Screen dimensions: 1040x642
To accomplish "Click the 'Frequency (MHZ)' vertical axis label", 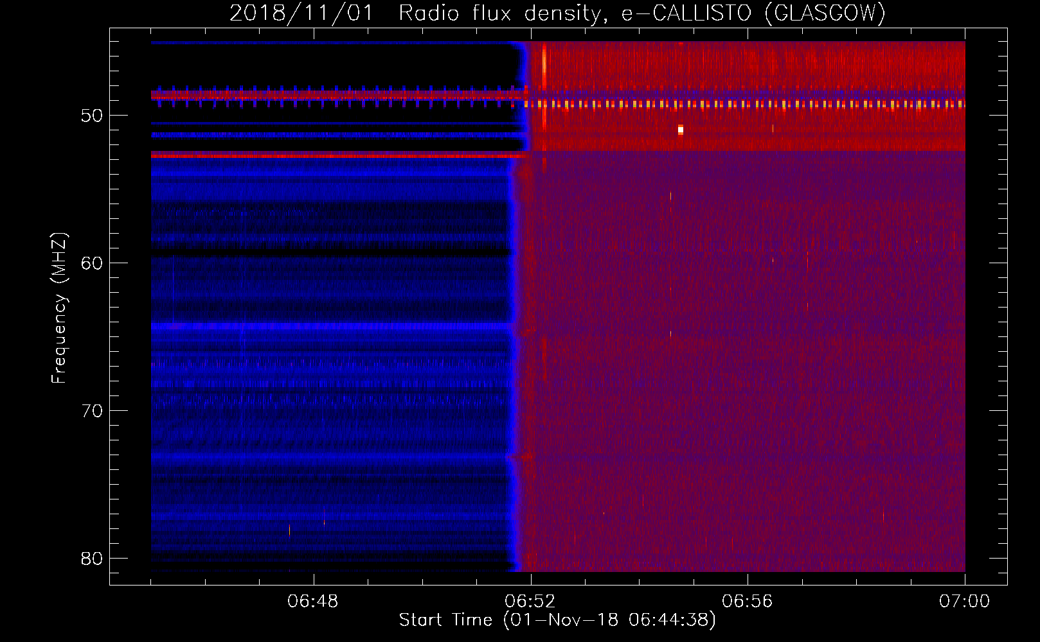I will 59,308.
